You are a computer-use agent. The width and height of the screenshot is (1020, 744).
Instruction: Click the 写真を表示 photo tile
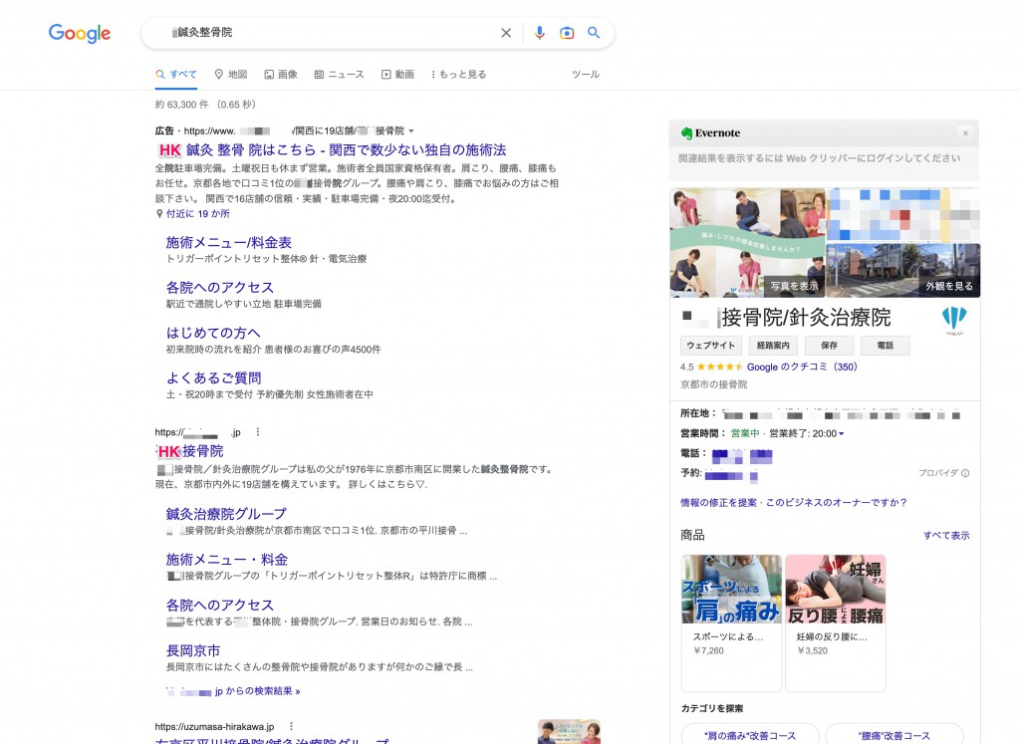tap(747, 243)
